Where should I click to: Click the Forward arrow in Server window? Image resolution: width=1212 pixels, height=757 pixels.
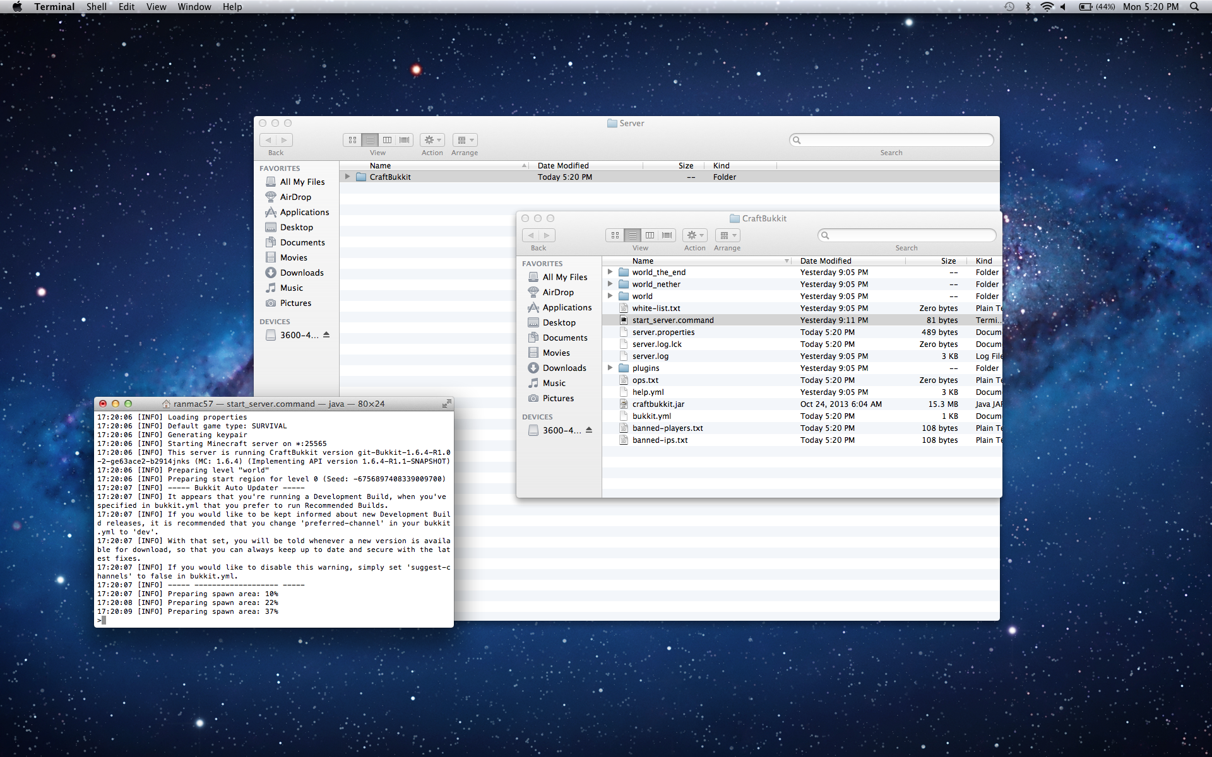[285, 140]
